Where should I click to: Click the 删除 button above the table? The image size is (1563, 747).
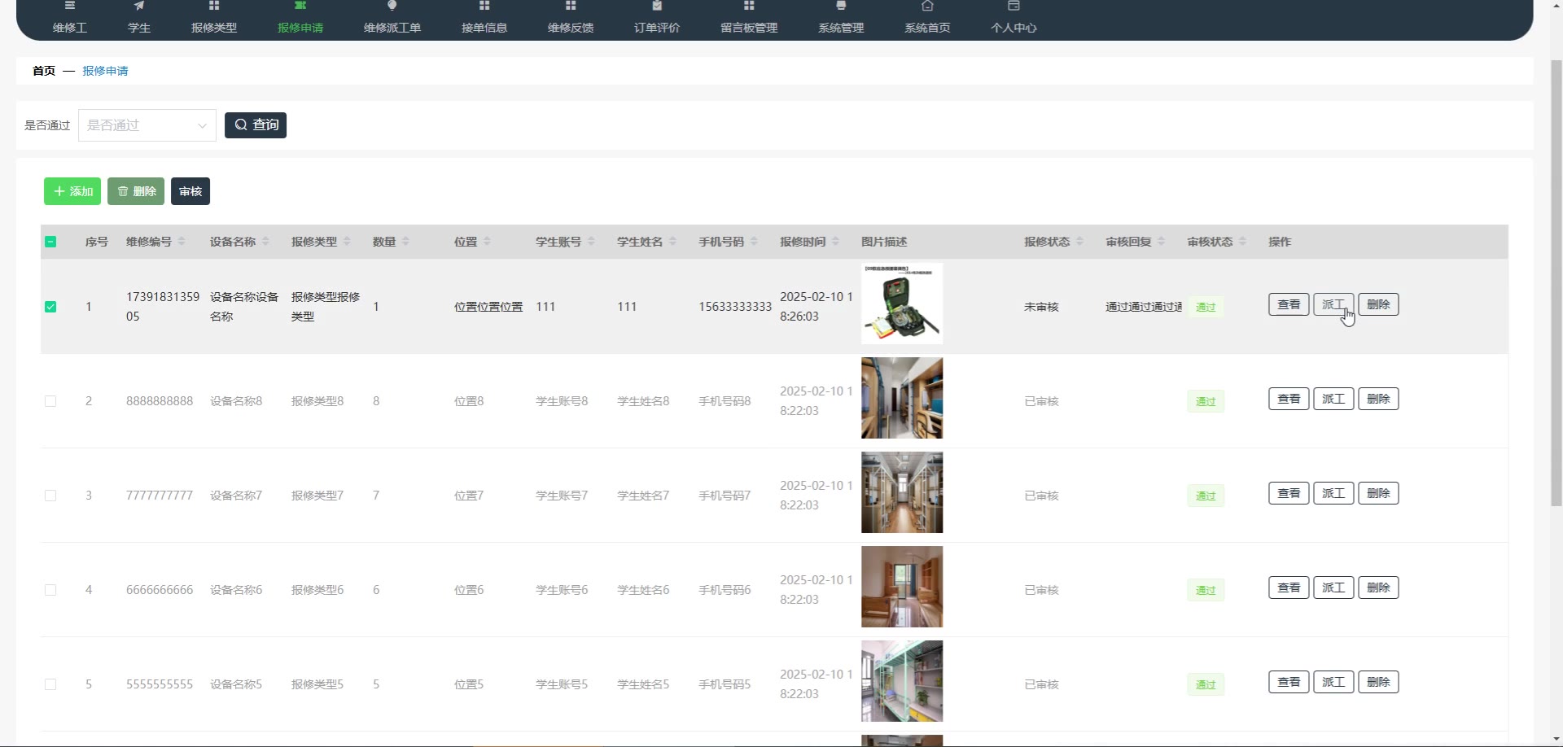click(x=136, y=191)
